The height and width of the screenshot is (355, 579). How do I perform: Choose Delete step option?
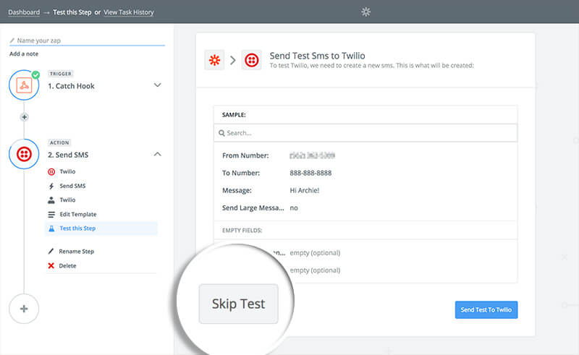point(67,265)
